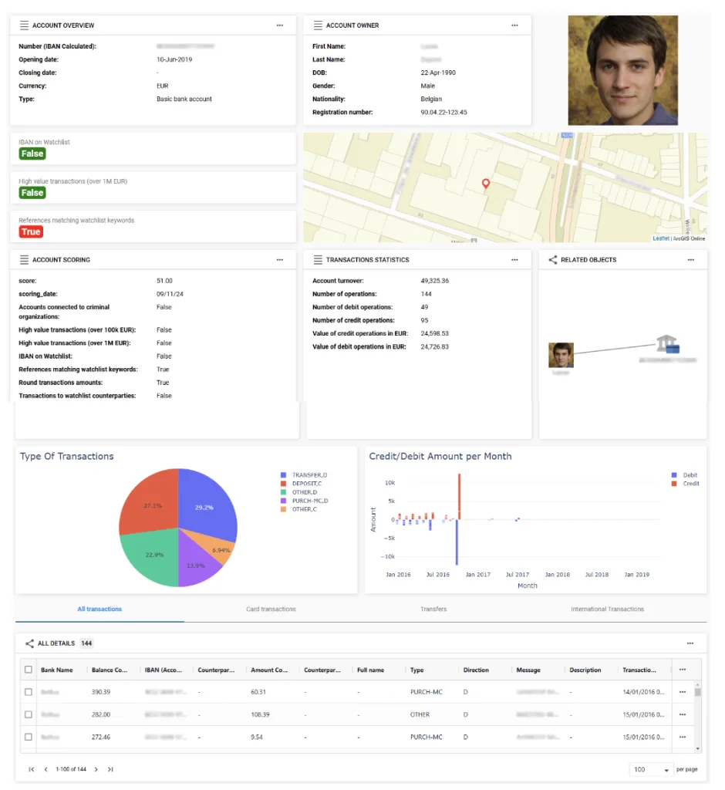Open Related Objects three-dot options menu
The image size is (725, 790).
[x=691, y=259]
